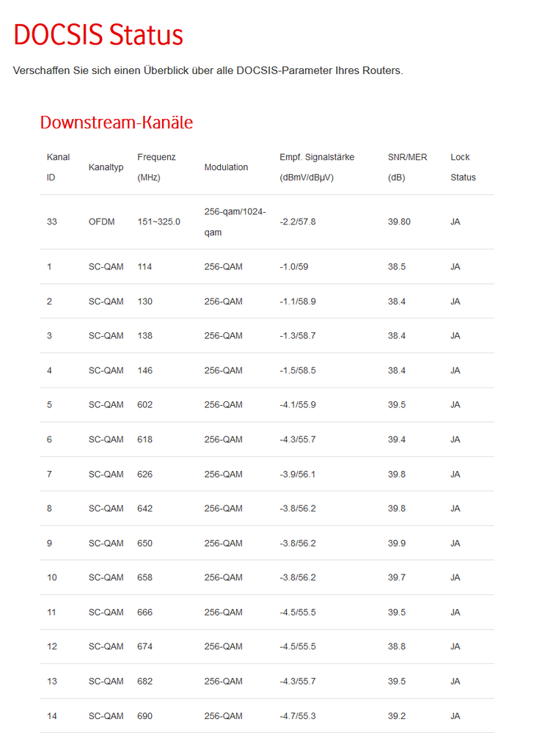545x733 pixels.
Task: Select SNR value 39.7
Action: 397,577
